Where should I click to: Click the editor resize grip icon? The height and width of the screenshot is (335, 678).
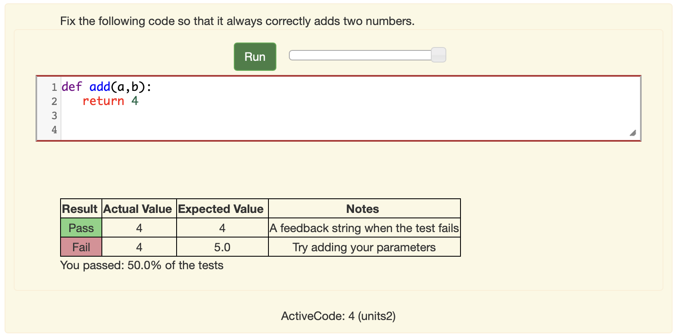(x=633, y=133)
